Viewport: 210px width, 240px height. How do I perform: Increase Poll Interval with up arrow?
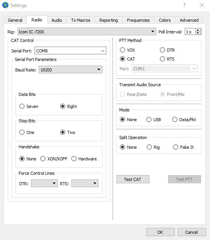[198, 30]
